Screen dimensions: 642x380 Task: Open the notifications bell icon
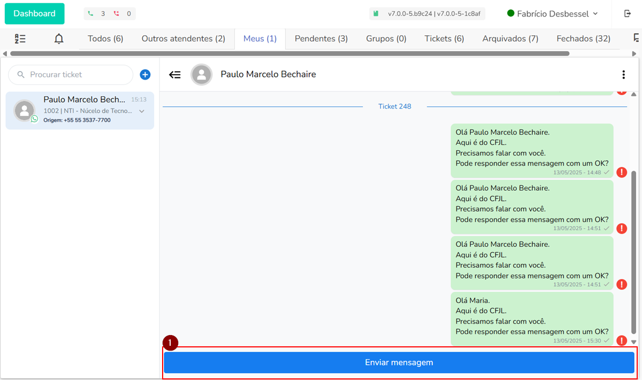point(59,38)
